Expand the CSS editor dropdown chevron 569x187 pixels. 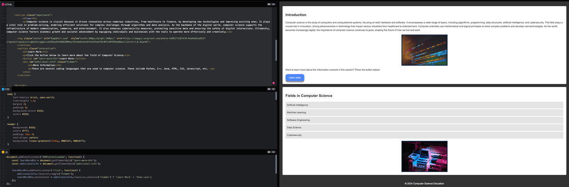pyautogui.click(x=274, y=89)
